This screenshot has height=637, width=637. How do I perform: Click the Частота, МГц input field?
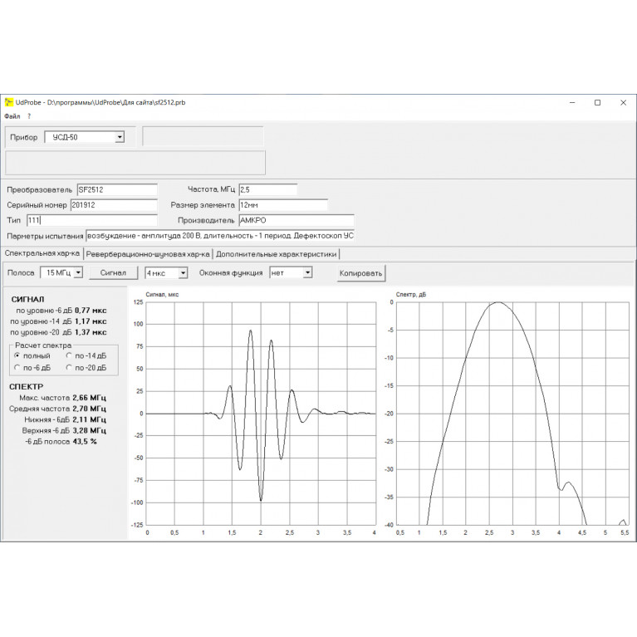[268, 189]
